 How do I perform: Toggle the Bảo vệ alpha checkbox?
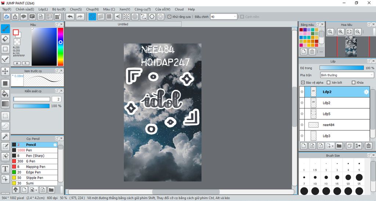coord(303,83)
